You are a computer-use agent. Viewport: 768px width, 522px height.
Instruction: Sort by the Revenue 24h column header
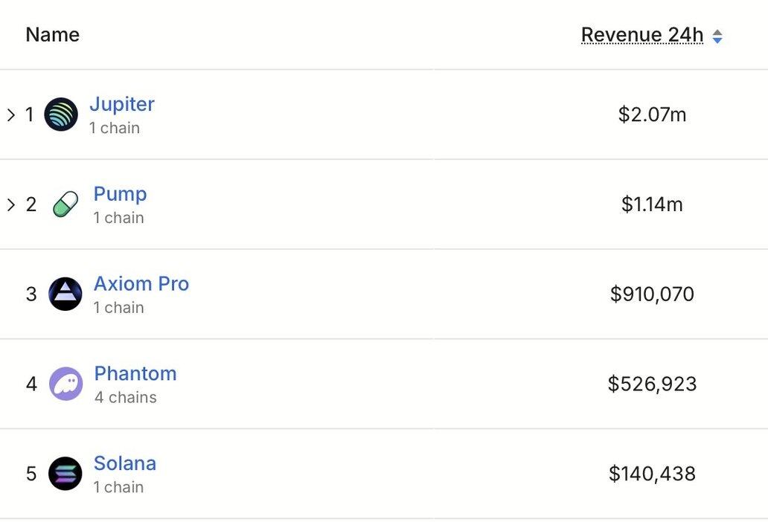(x=642, y=35)
